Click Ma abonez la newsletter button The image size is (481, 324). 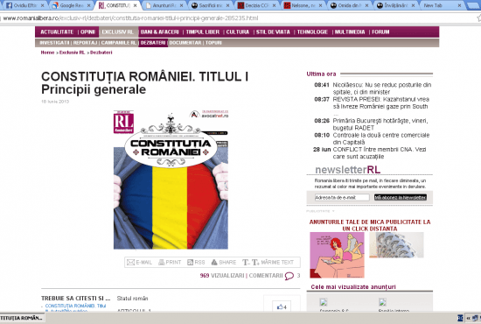[401, 198]
